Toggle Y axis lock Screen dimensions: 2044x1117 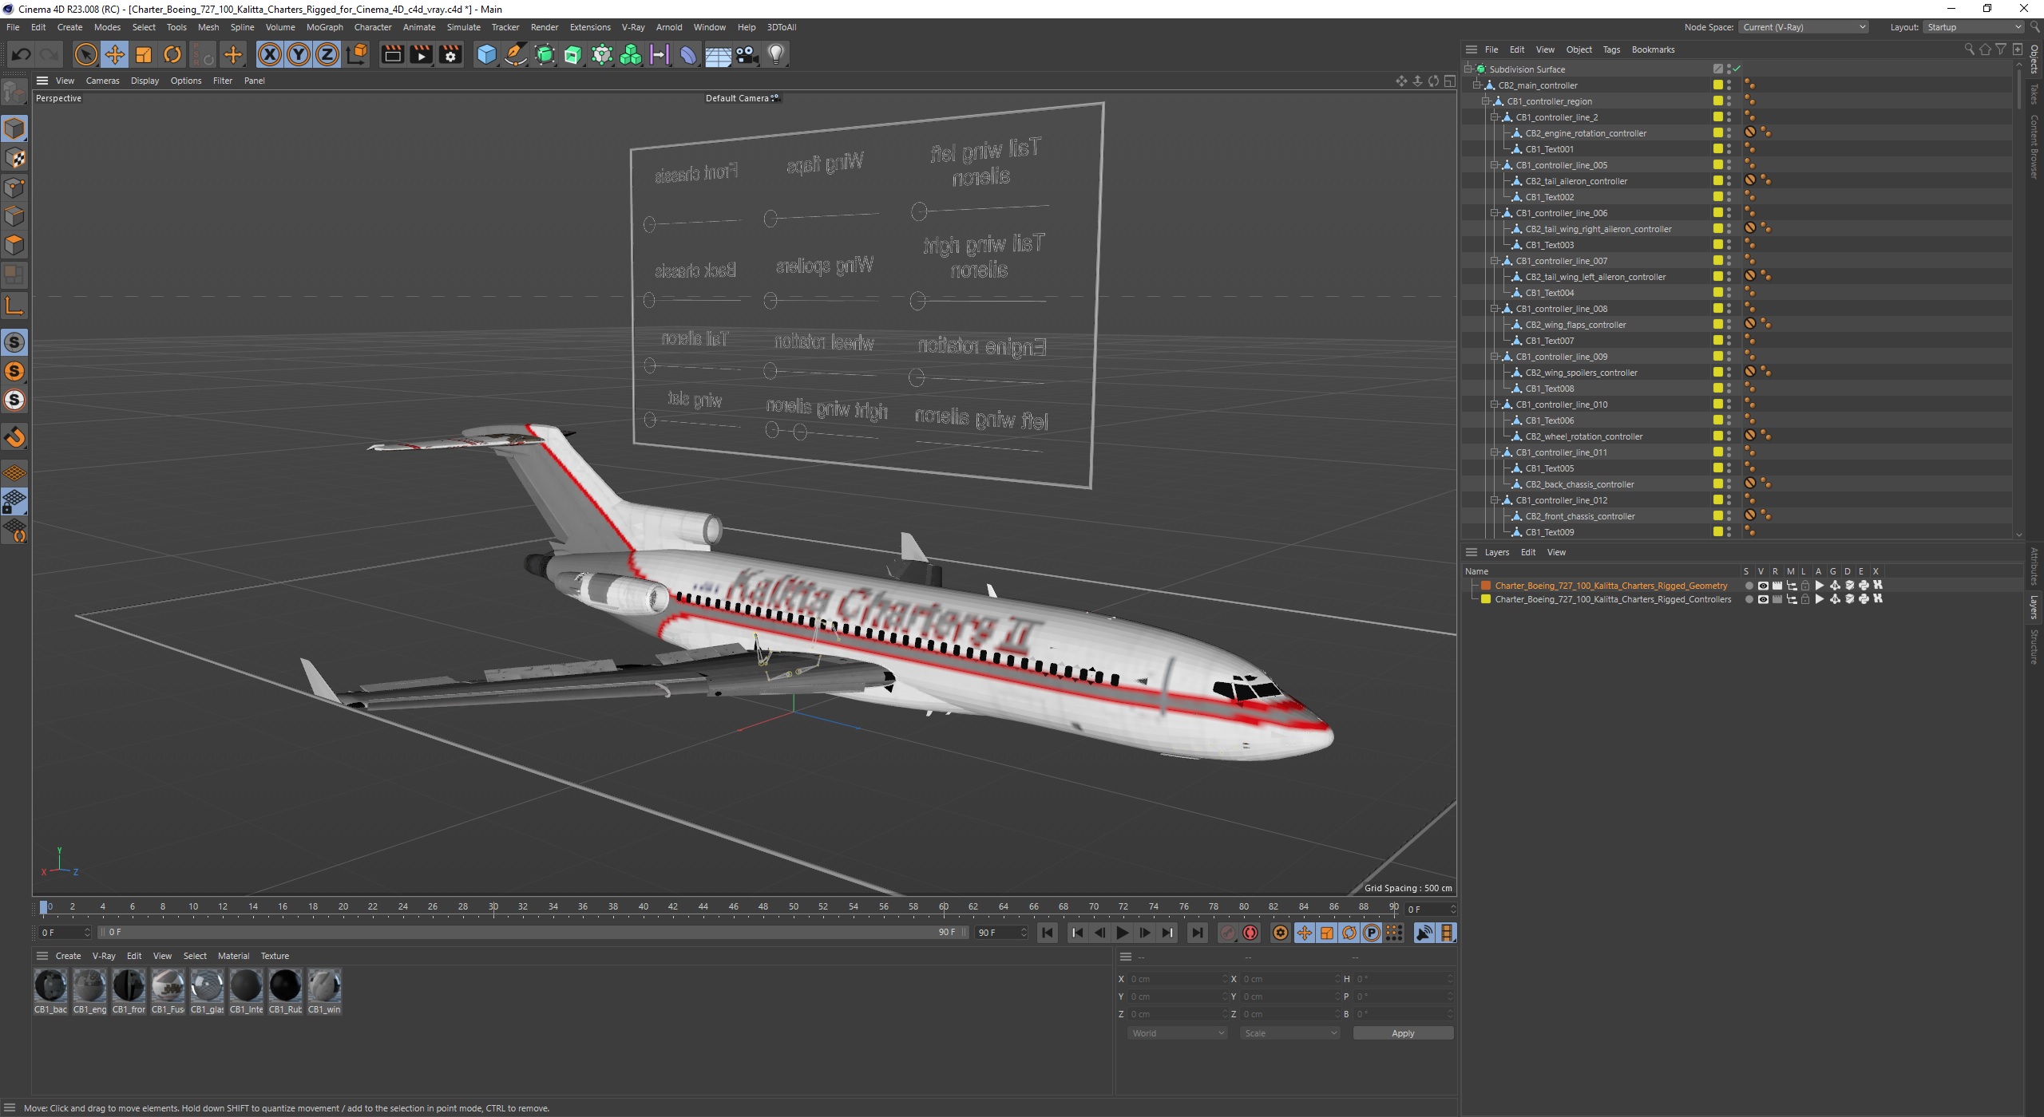(x=299, y=54)
